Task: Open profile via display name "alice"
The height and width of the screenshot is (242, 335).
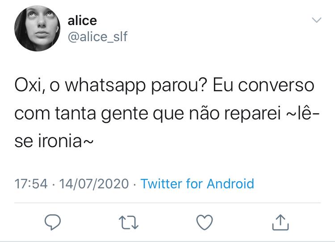Action: click(82, 21)
